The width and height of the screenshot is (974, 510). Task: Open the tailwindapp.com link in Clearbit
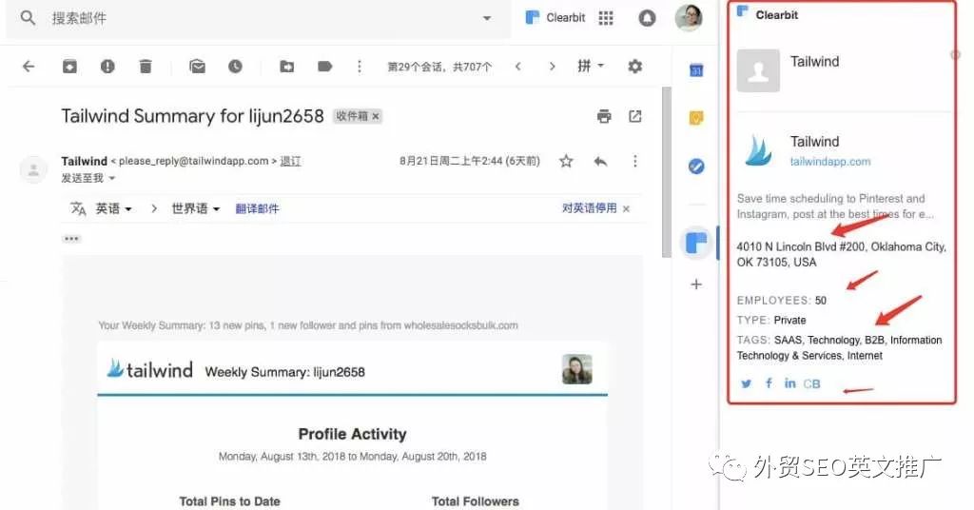click(x=829, y=162)
